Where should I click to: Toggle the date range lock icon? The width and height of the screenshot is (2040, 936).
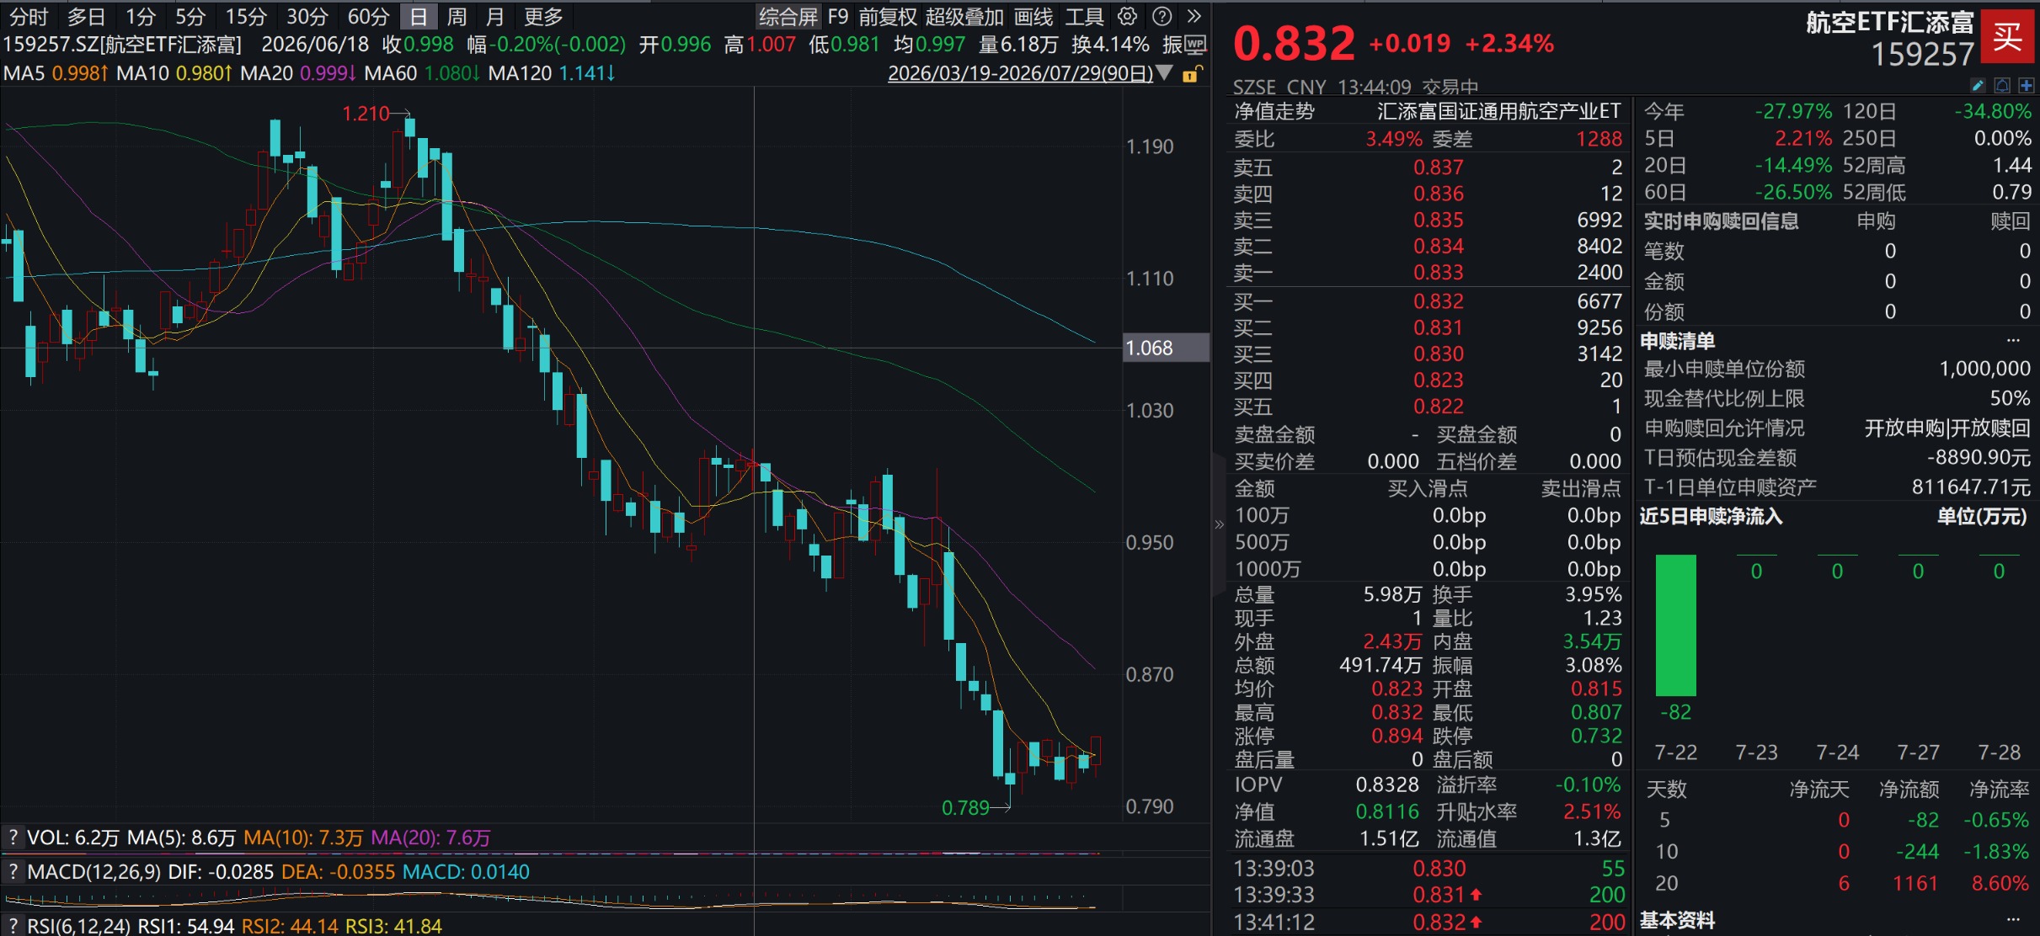(x=1192, y=74)
